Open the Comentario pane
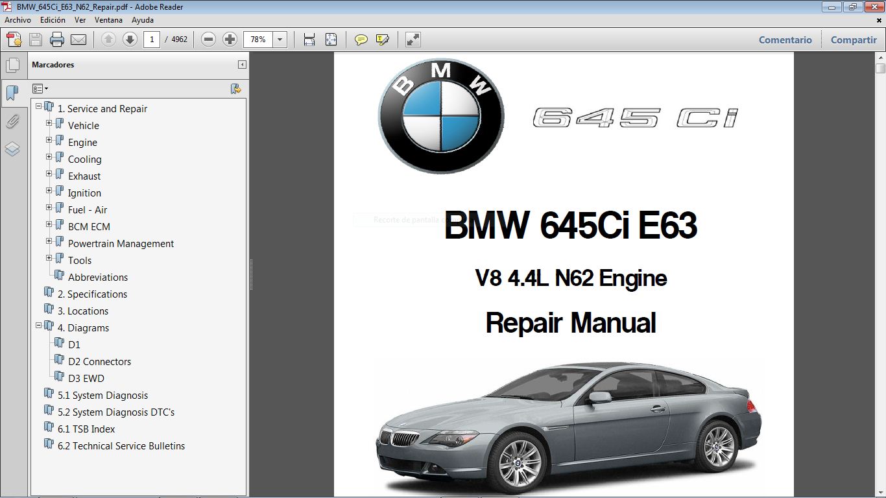The image size is (886, 498). 785,40
